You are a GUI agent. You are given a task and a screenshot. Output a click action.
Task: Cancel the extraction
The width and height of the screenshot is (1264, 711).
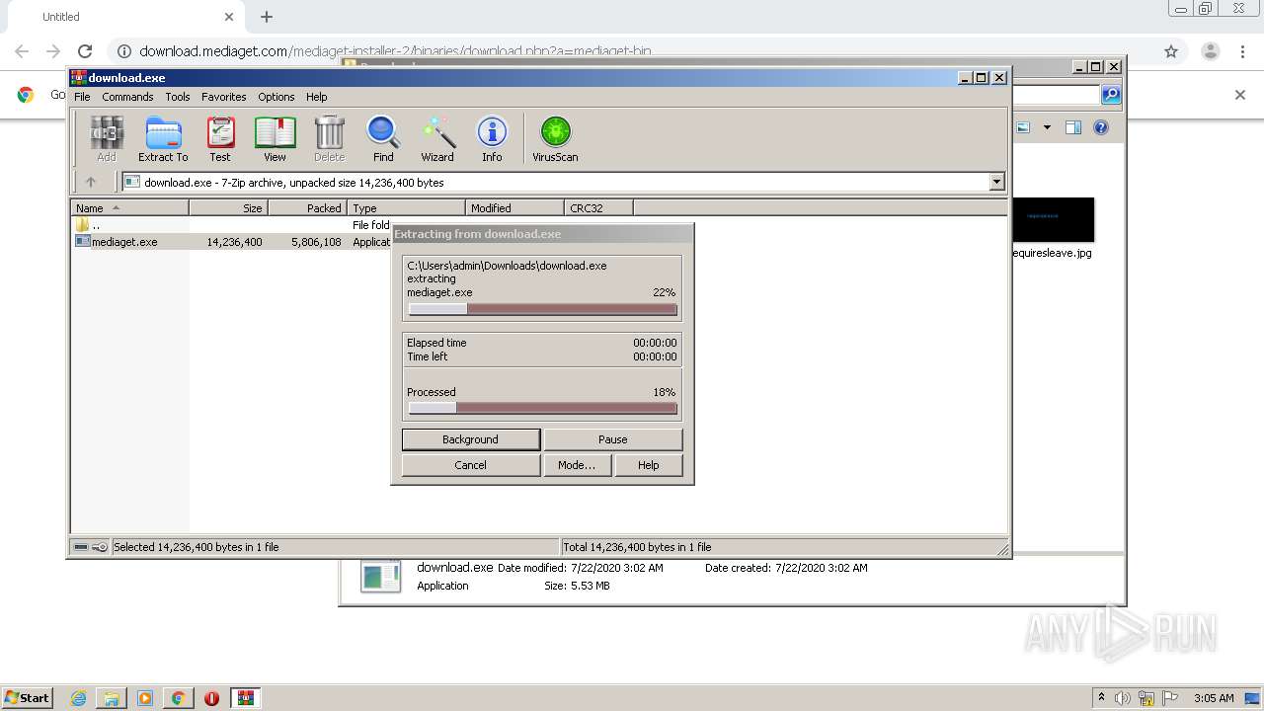point(471,465)
